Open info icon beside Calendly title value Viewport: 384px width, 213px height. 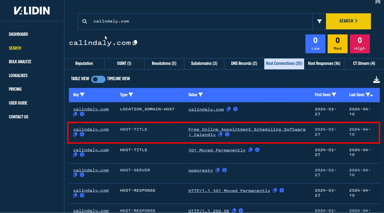click(227, 134)
